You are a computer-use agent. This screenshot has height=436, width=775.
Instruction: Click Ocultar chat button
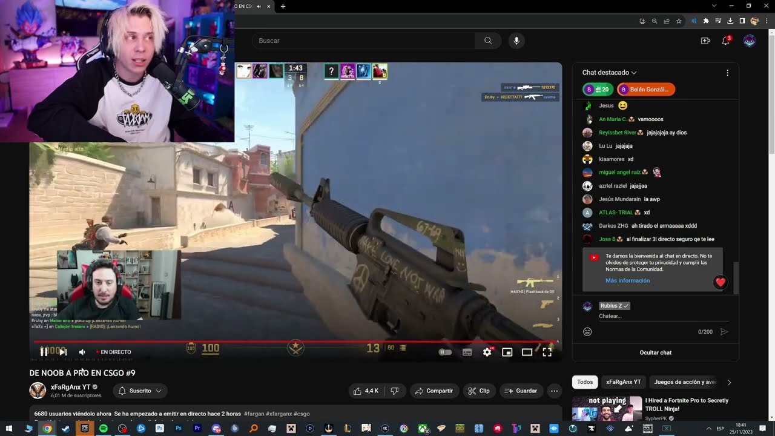click(x=655, y=352)
